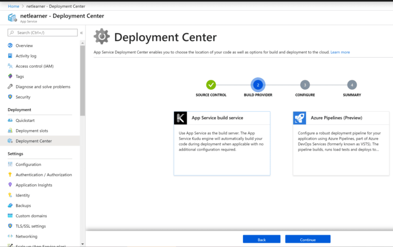The height and width of the screenshot is (247, 393).
Task: Click the sidebar scrollbar thumb
Action: [x=83, y=81]
